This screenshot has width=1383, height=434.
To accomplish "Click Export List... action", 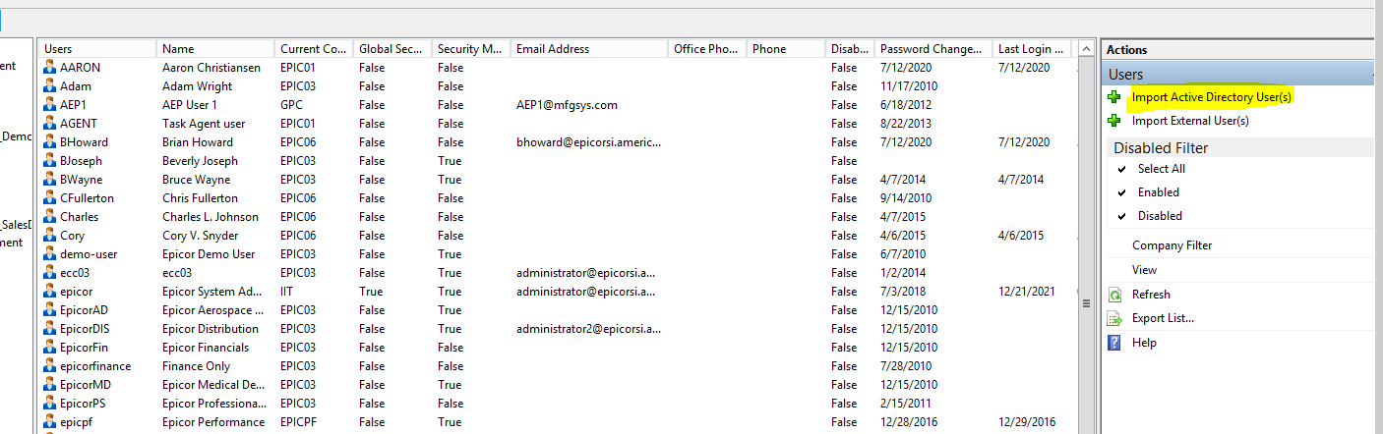I will 1163,318.
